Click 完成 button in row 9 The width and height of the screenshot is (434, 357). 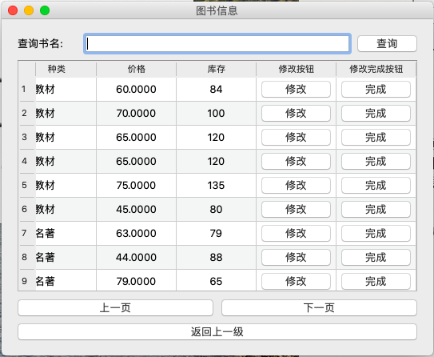point(376,281)
